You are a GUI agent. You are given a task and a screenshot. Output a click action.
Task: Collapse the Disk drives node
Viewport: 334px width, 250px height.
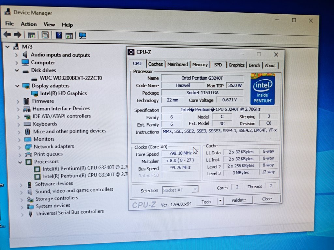click(x=17, y=70)
